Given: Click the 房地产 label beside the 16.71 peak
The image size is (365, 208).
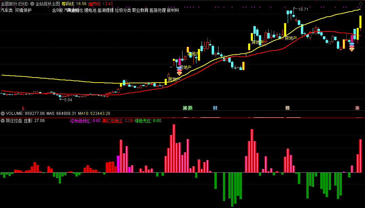Looking at the screenshot, I should tap(291, 38).
